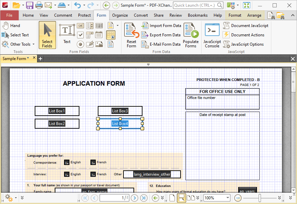Image resolution: width=297 pixels, height=204 pixels.
Task: Insert a check box form field
Action: tap(80, 35)
